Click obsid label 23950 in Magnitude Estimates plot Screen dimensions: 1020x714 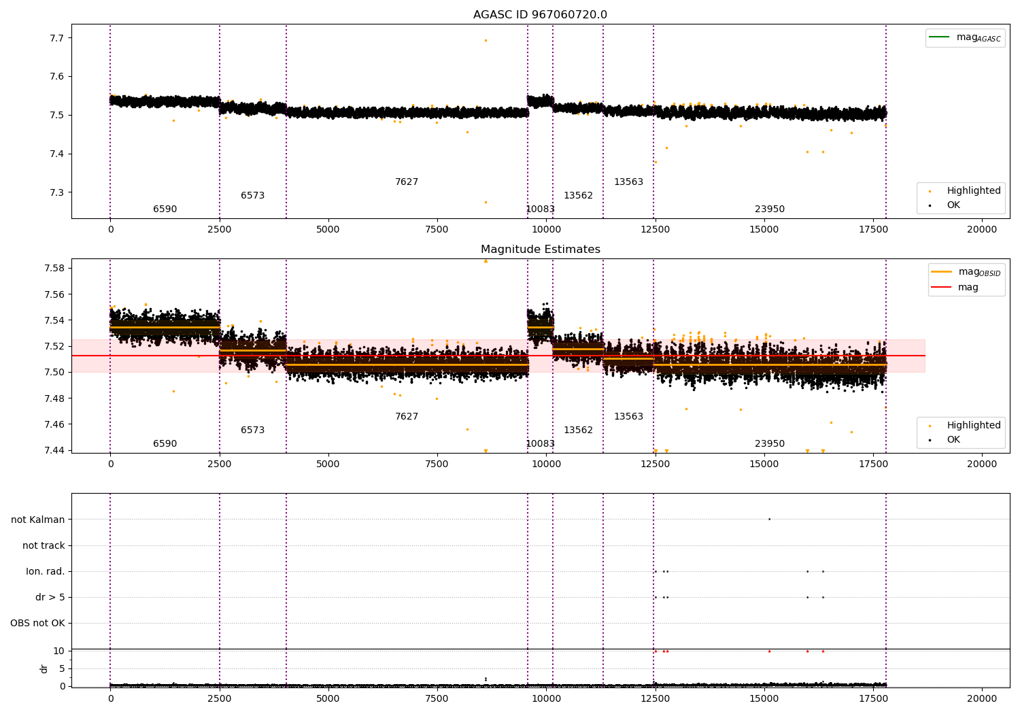pos(770,444)
